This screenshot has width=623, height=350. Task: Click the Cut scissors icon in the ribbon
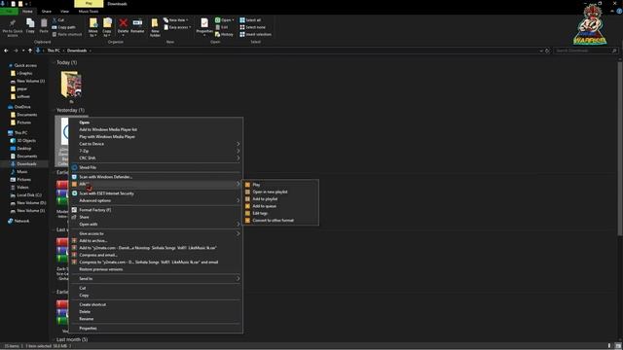(55, 19)
